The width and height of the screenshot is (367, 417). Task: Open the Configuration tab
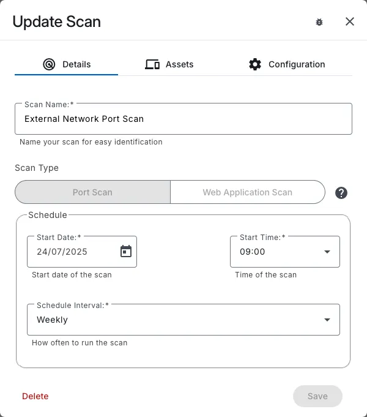click(297, 64)
